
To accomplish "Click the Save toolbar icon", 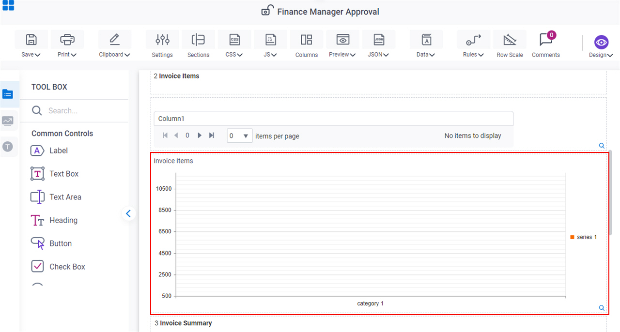I will click(x=31, y=39).
